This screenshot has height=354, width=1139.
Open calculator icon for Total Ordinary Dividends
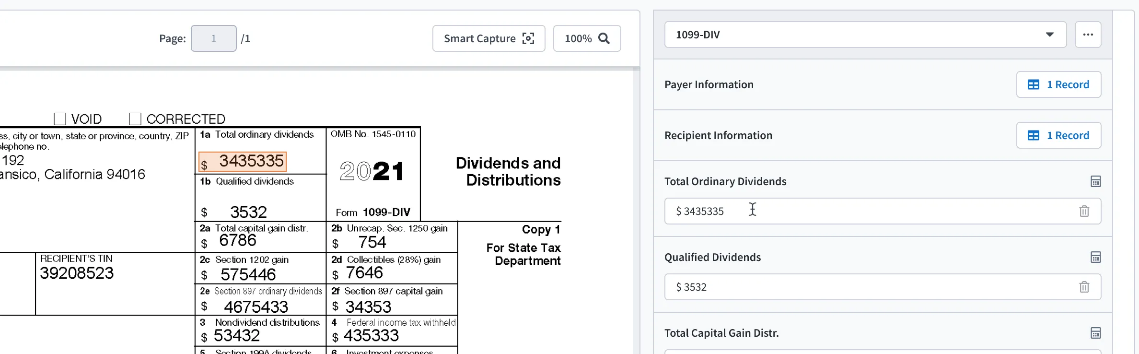[x=1095, y=181]
